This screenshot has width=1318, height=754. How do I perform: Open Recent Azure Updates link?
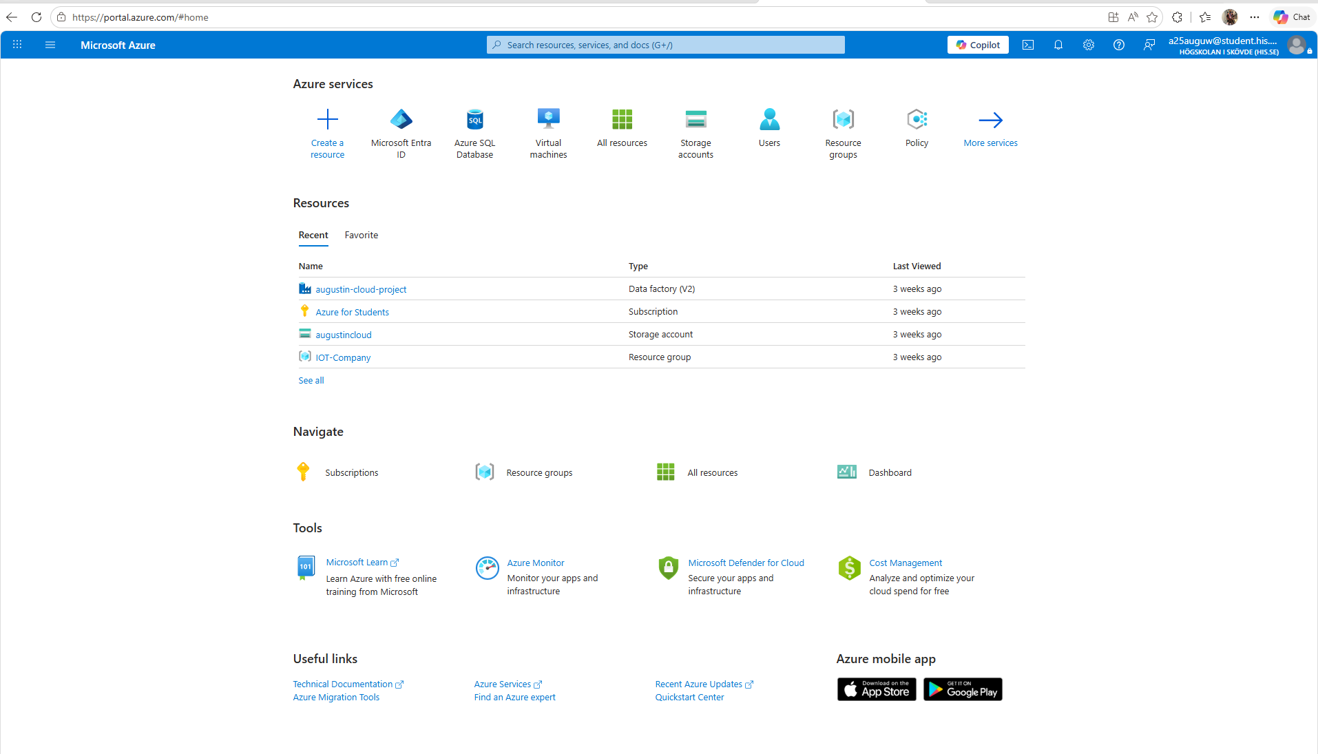tap(704, 684)
